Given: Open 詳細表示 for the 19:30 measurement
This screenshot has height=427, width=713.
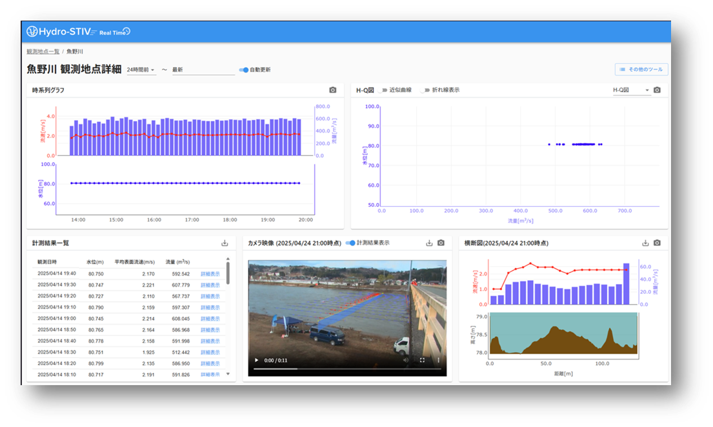Looking at the screenshot, I should pyautogui.click(x=210, y=285).
